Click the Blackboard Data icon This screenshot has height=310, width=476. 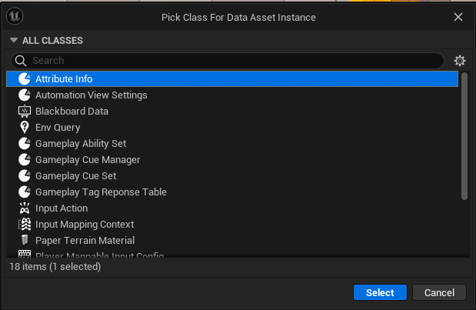[24, 111]
